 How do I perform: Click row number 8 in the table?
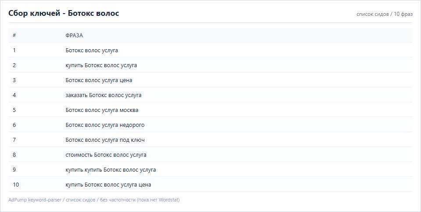point(14,155)
